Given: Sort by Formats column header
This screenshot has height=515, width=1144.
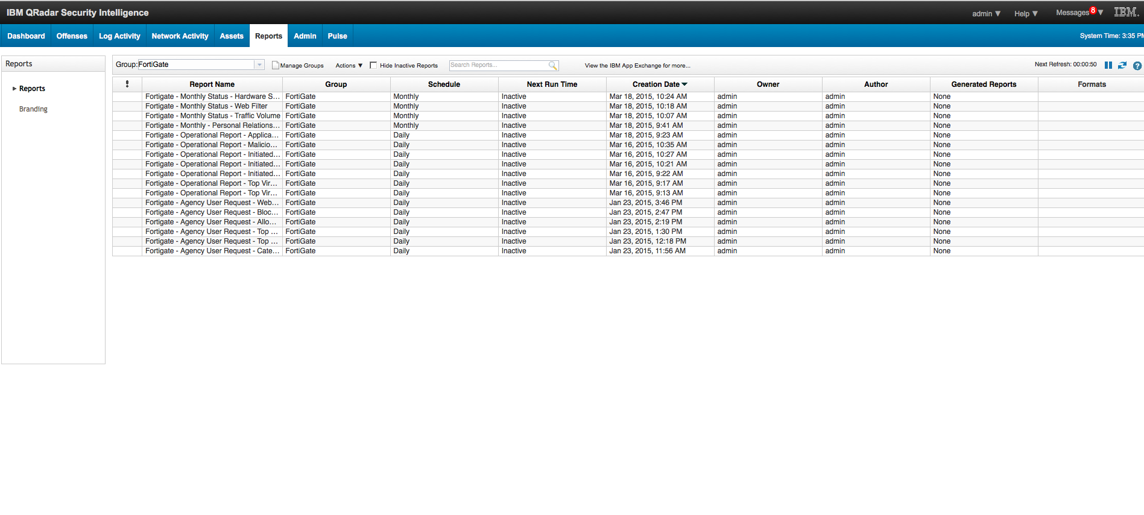Looking at the screenshot, I should [1092, 84].
